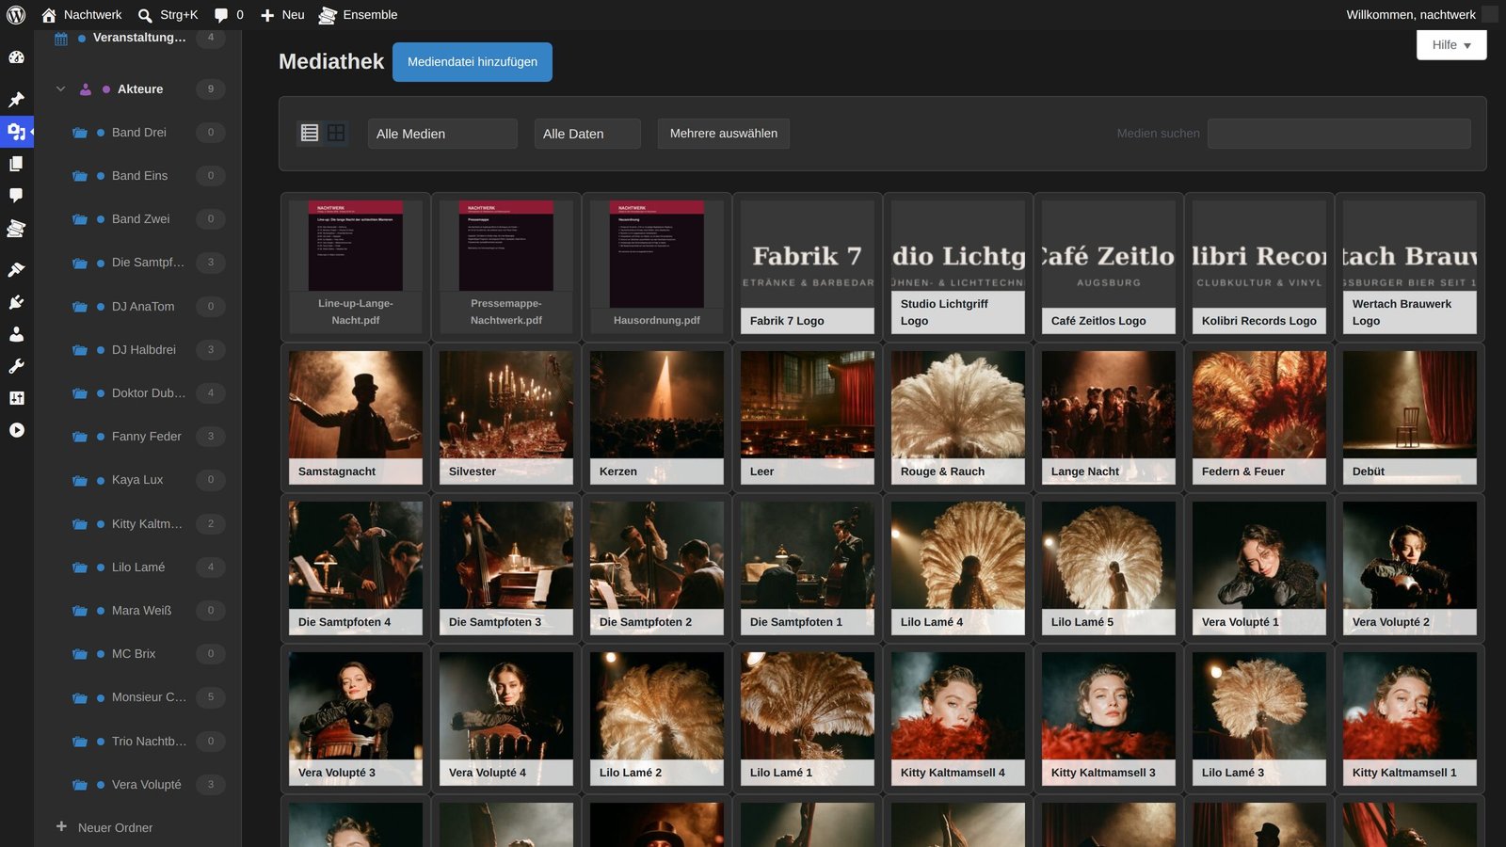Open the Tools wrench icon in sidebar
This screenshot has width=1506, height=847.
[16, 366]
